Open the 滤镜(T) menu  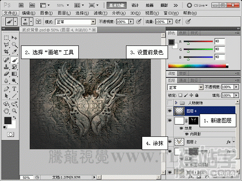(x=100, y=13)
